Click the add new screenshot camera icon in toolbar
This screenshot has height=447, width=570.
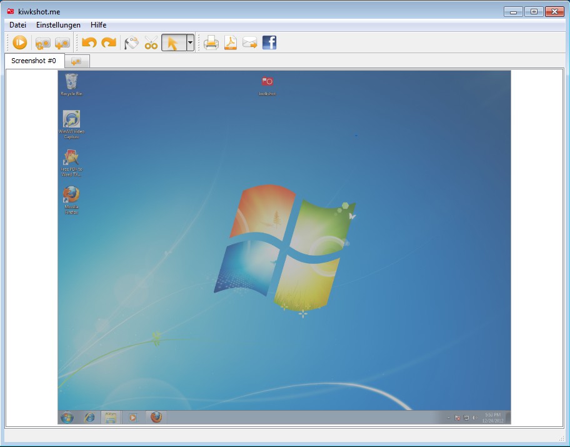62,43
